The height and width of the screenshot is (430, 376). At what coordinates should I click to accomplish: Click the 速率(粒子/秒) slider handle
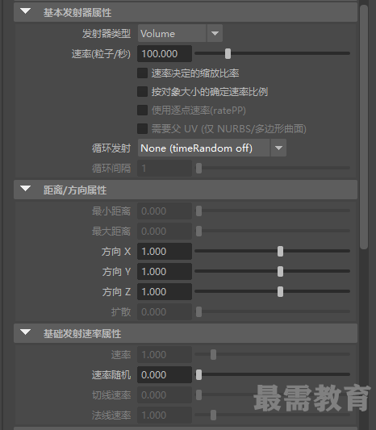(x=228, y=54)
